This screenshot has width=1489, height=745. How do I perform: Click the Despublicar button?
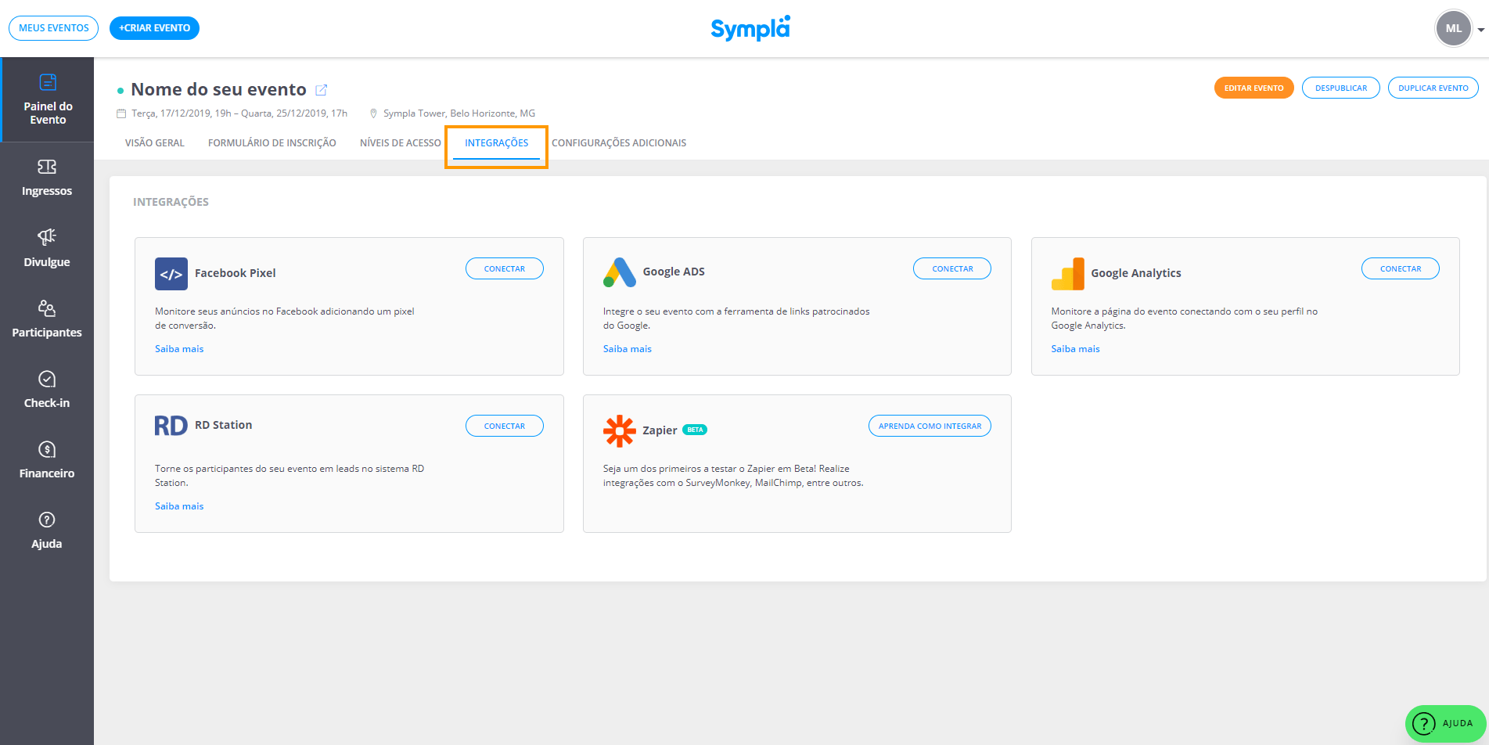click(1341, 88)
